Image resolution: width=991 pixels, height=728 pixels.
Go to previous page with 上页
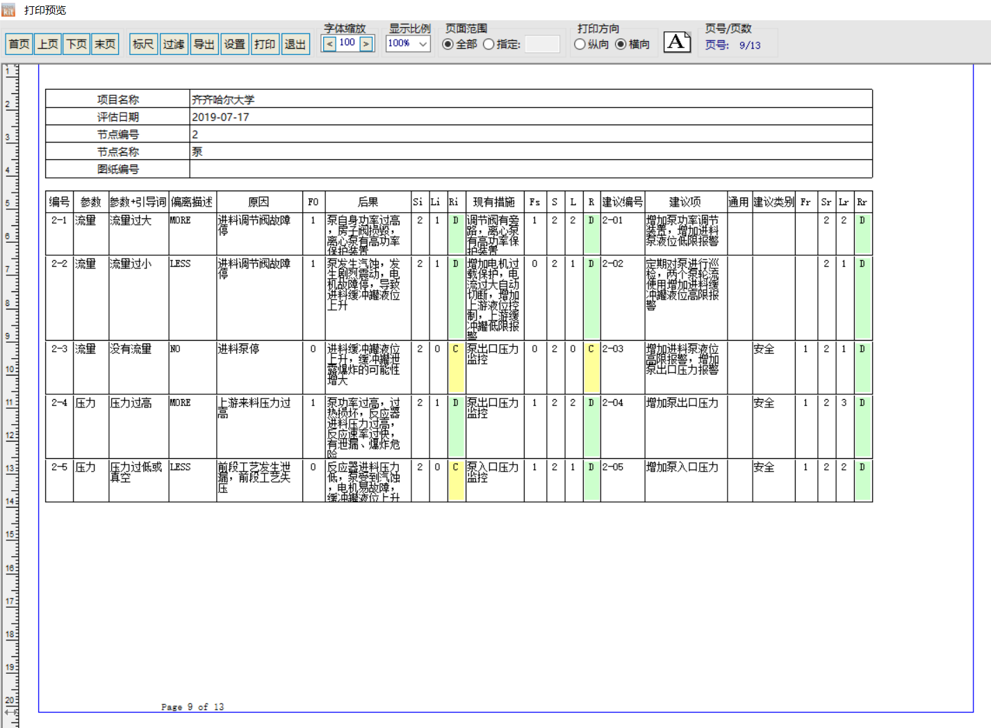coord(48,45)
